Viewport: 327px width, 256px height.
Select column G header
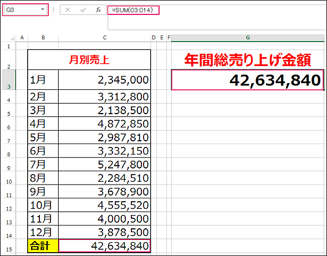point(248,38)
